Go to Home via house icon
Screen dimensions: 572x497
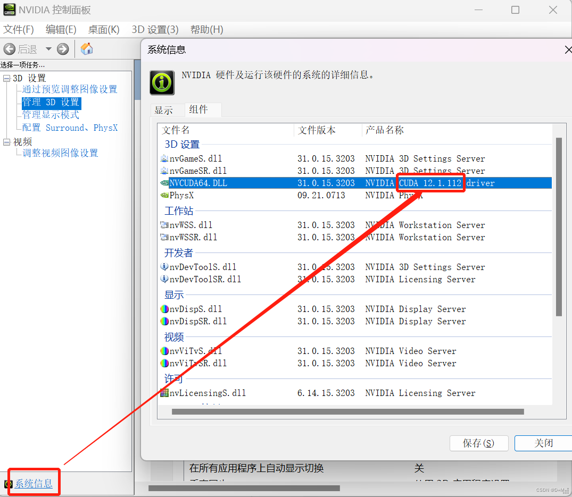tap(87, 48)
